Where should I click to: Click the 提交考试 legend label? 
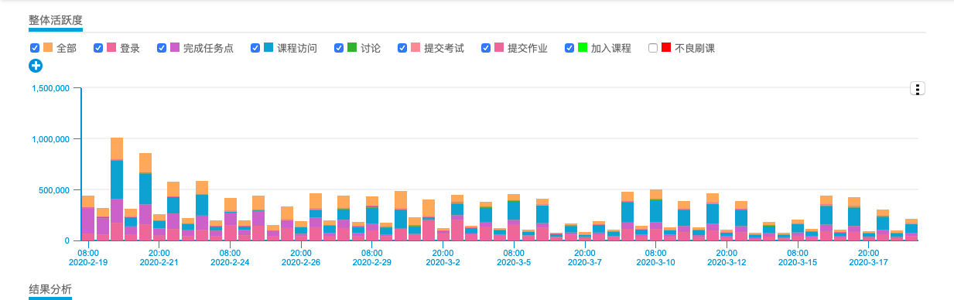coord(444,48)
